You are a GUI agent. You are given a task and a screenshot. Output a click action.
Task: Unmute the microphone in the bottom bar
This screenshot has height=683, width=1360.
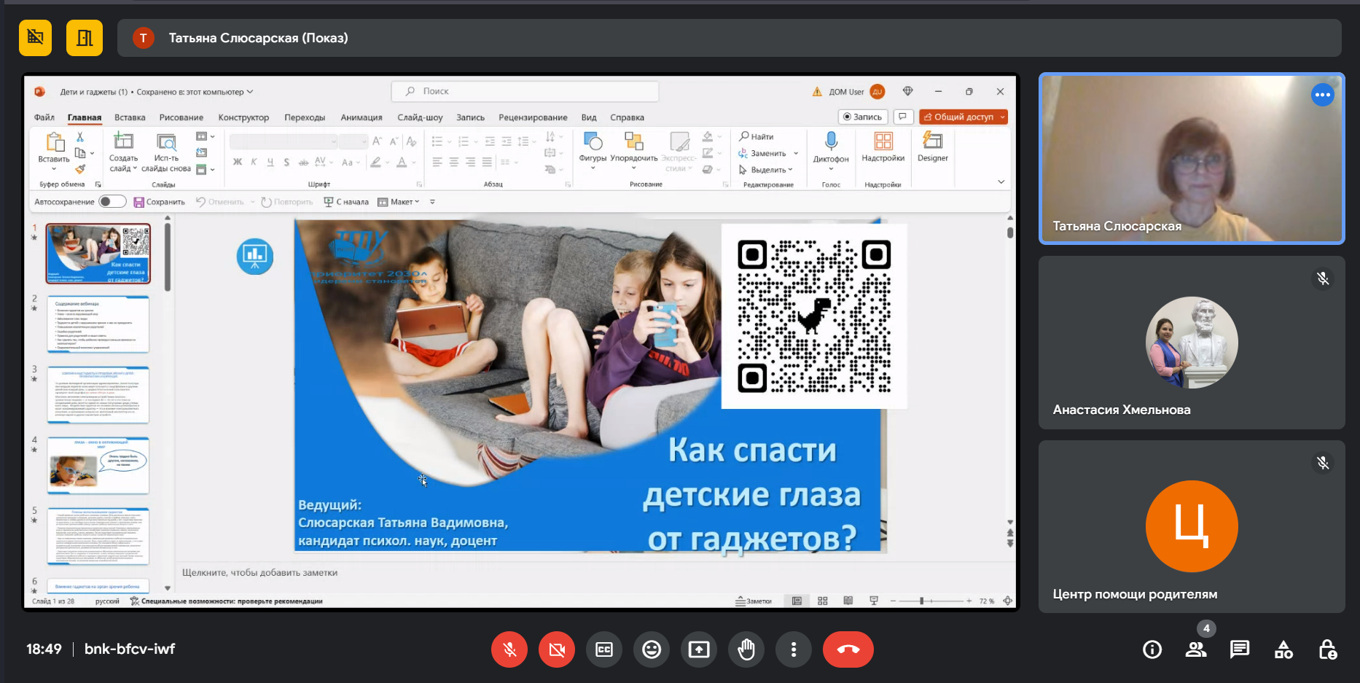[509, 649]
